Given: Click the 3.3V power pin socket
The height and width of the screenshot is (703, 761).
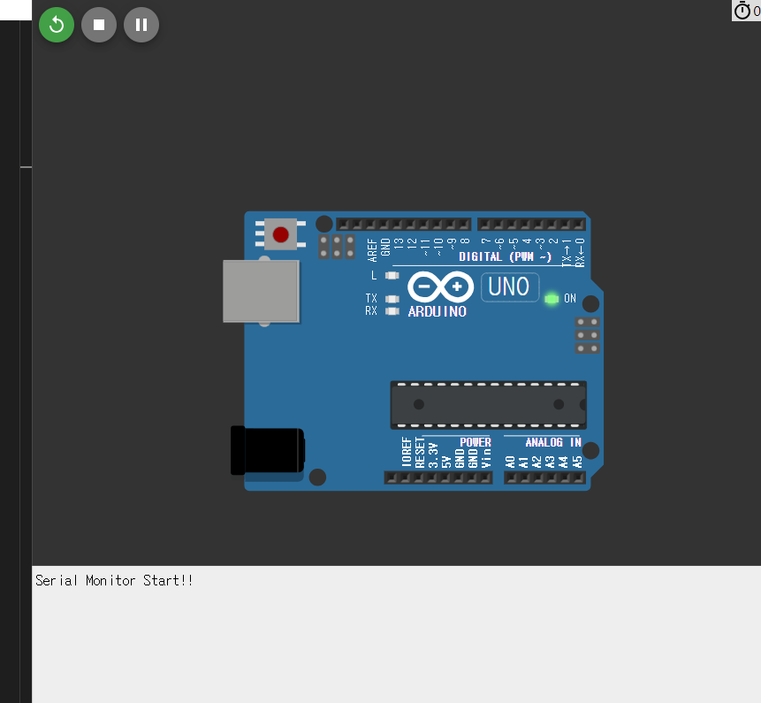Looking at the screenshot, I should (432, 478).
